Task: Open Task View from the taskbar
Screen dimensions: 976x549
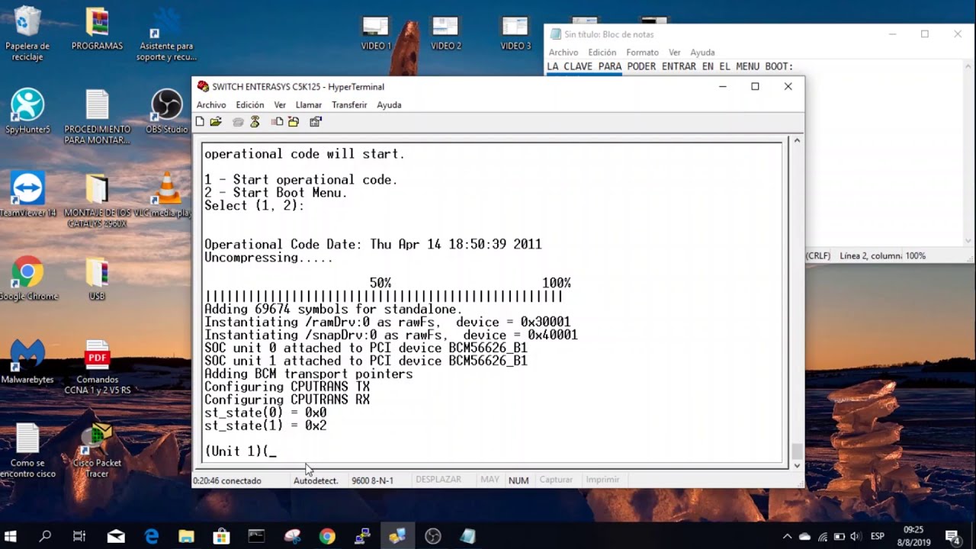Action: [x=79, y=536]
